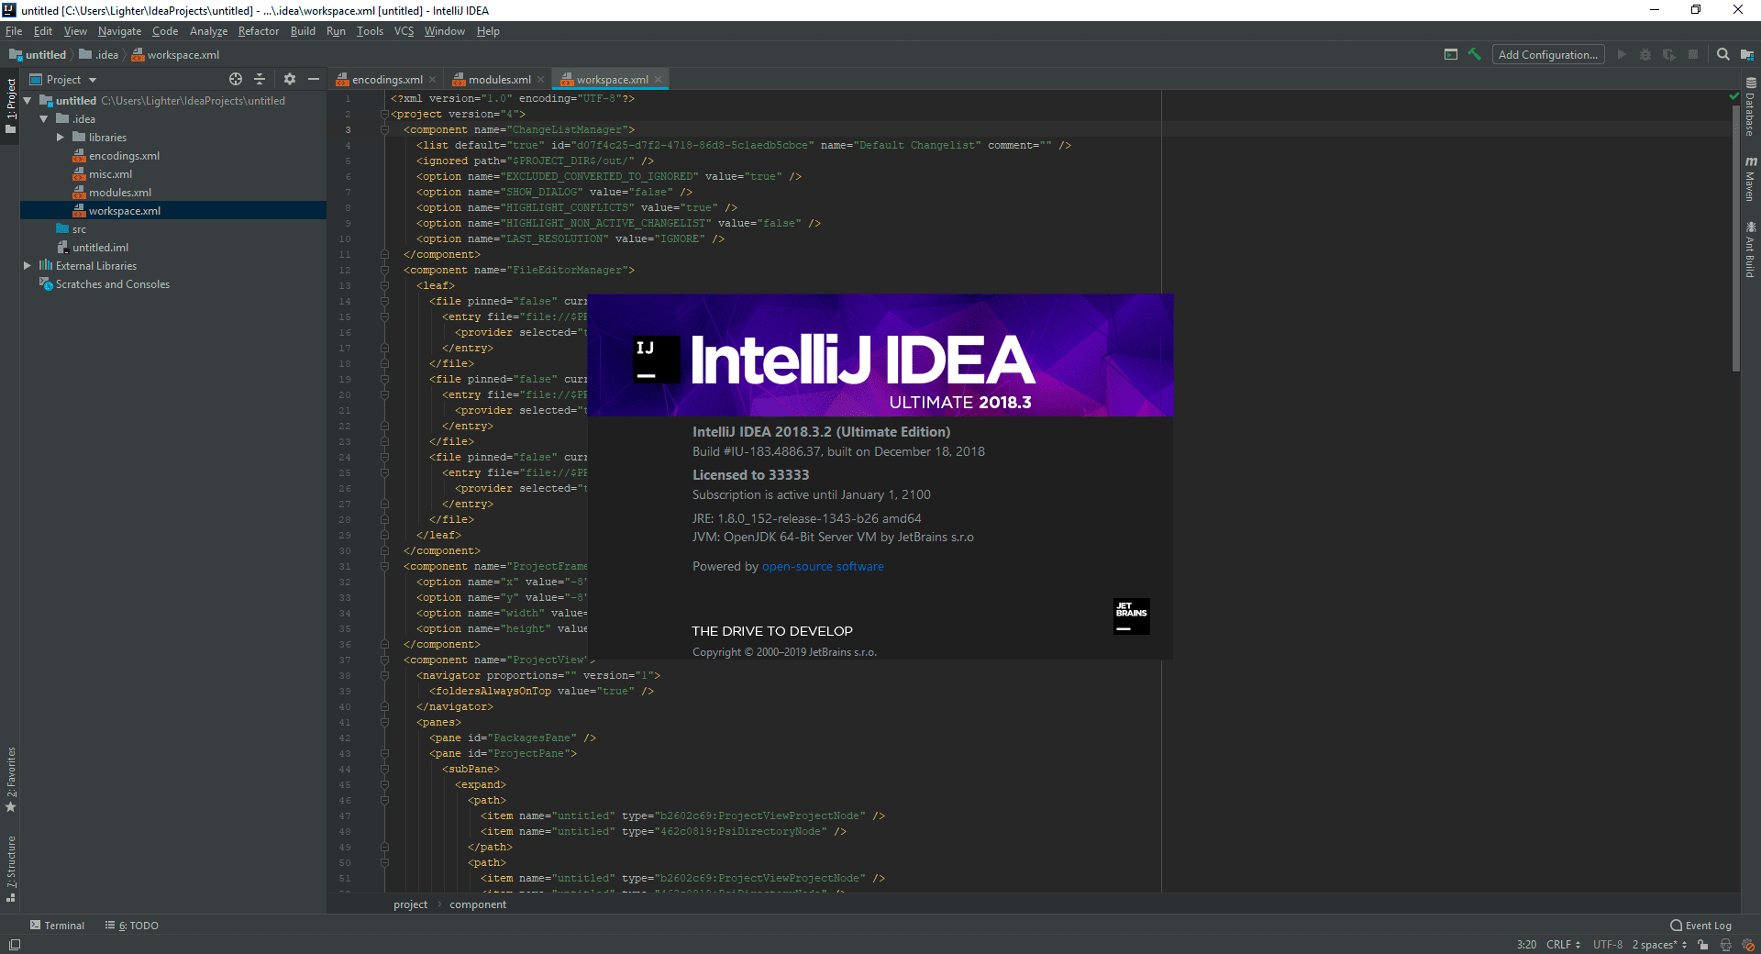Click the IntelliJ IJ logo in the About dialog
This screenshot has width=1761, height=954.
point(656,359)
